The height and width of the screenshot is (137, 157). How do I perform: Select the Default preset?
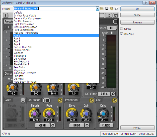(x=56, y=13)
